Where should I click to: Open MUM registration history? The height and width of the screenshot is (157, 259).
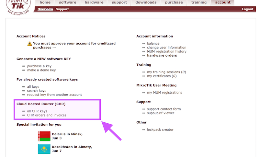[x=167, y=51]
